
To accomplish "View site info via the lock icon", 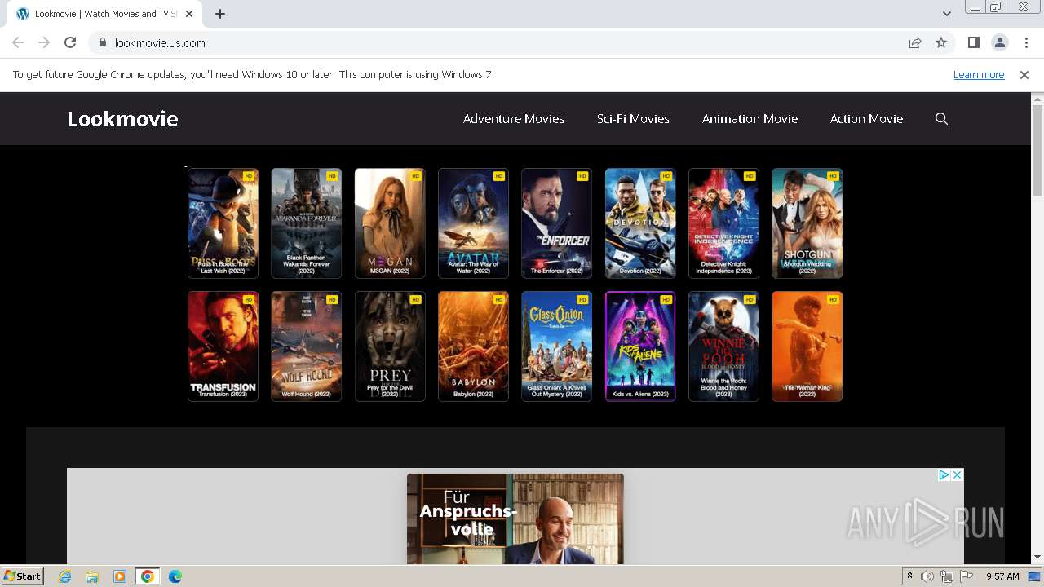I will tap(102, 42).
